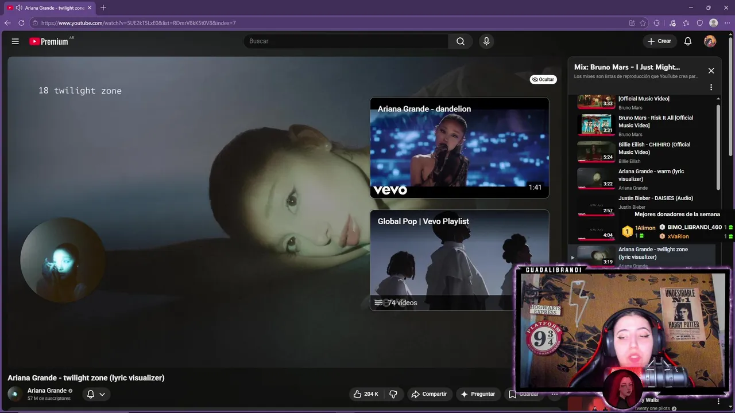Like the video with thumbs-up 204 K
This screenshot has height=413, width=735.
point(366,394)
